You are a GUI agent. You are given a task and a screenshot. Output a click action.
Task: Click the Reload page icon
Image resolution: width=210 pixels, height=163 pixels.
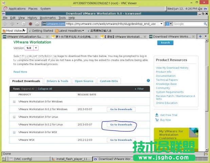(x=23, y=24)
